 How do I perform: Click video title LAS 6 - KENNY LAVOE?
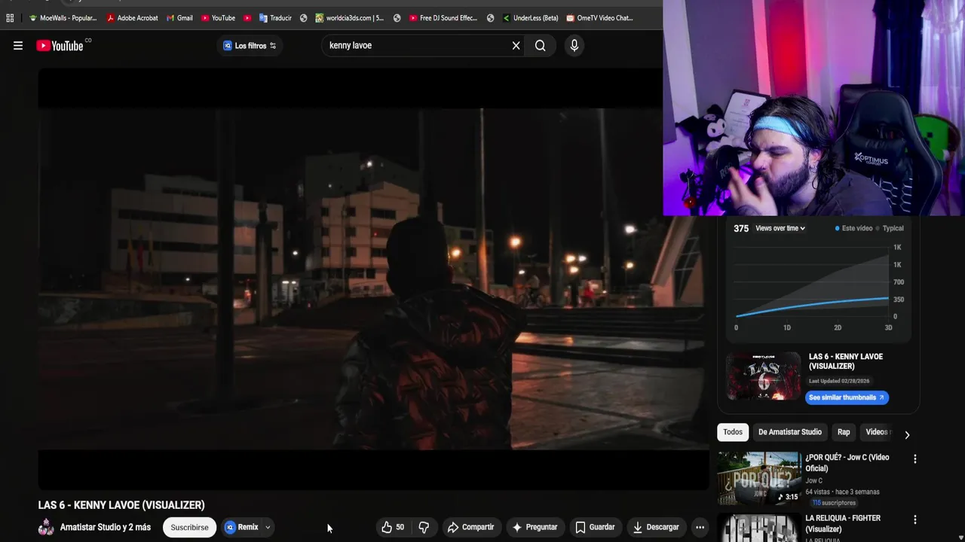(121, 505)
